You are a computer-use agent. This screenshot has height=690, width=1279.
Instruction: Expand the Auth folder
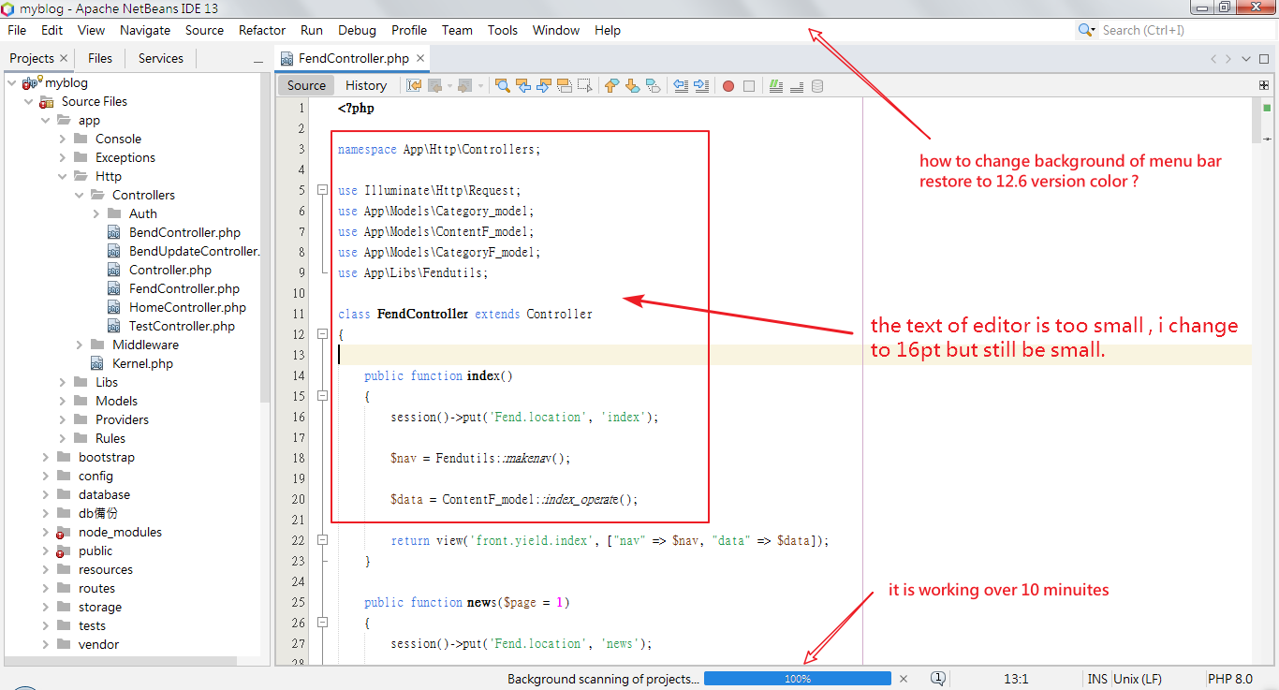[x=96, y=213]
